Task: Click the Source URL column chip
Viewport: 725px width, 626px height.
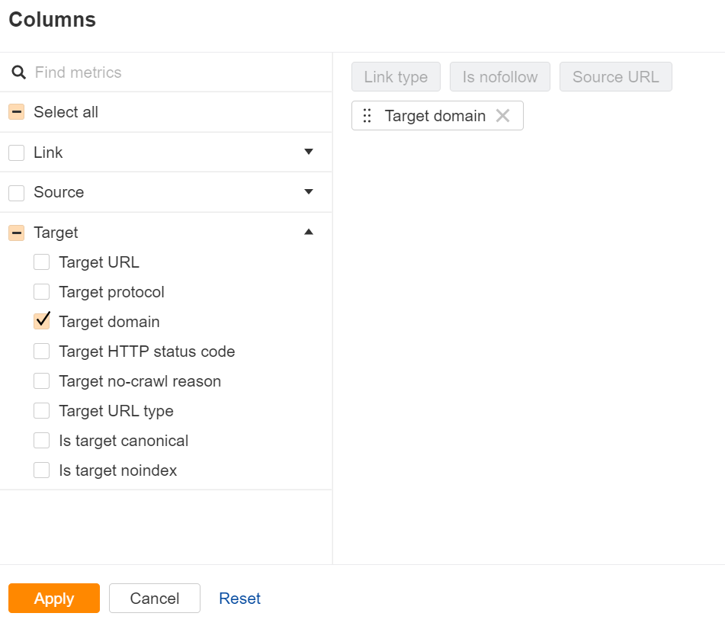Action: (615, 77)
